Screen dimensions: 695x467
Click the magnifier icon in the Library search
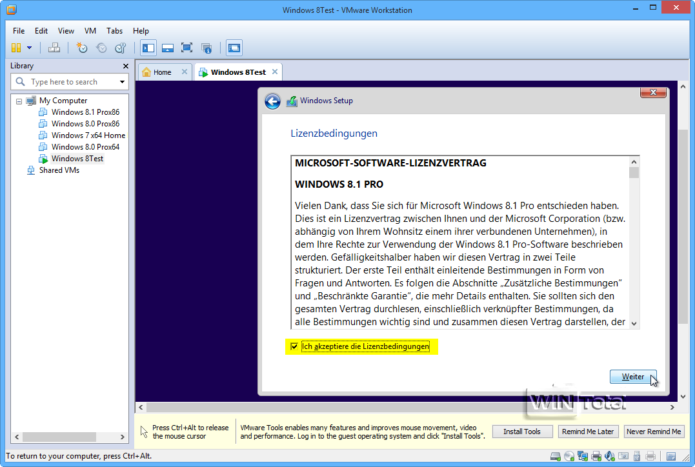click(20, 81)
